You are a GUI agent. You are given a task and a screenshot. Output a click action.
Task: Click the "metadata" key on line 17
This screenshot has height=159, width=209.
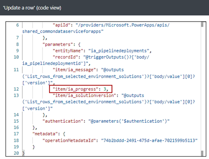[45, 134]
